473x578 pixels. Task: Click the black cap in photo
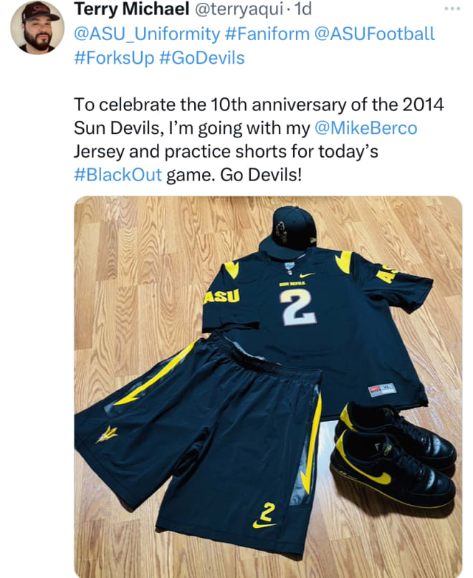(289, 232)
